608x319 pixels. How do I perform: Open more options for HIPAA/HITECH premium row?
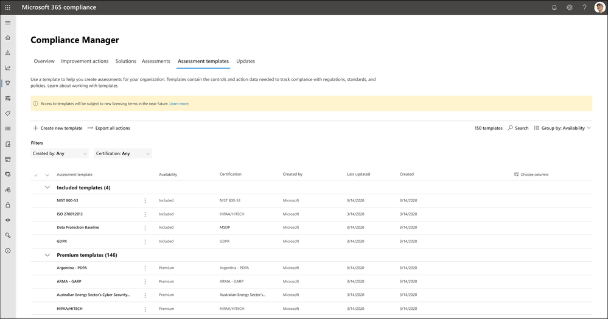point(145,309)
